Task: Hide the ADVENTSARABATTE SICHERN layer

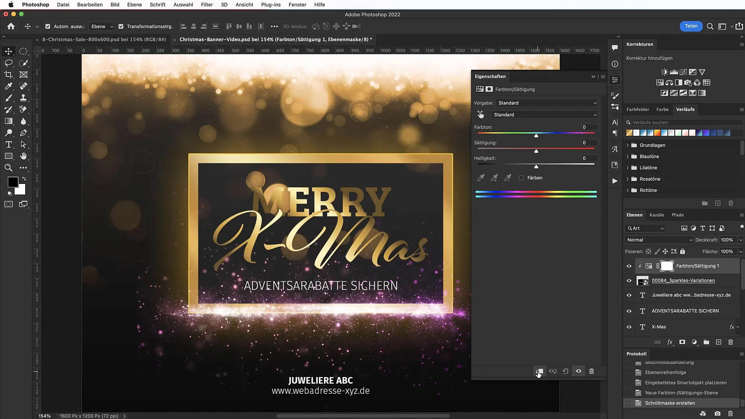Action: point(629,311)
